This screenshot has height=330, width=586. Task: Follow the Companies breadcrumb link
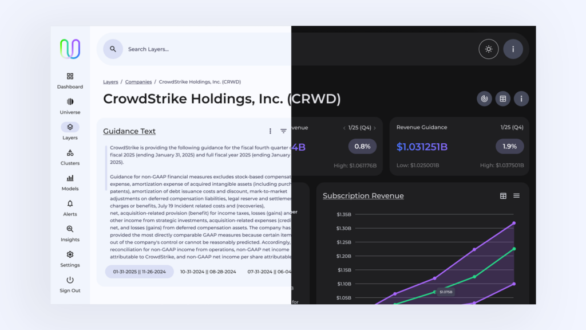pos(138,81)
